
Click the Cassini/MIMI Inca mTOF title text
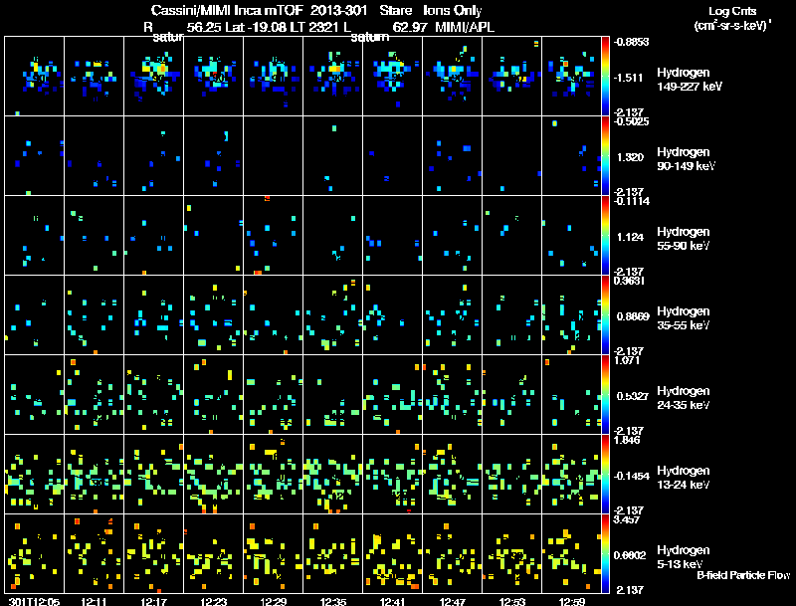227,10
